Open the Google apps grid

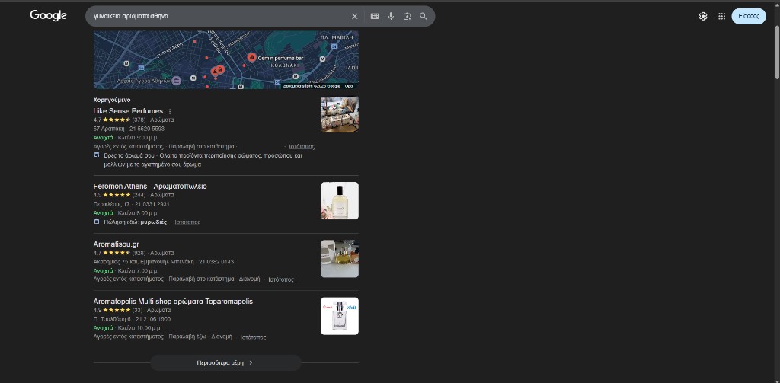(722, 17)
